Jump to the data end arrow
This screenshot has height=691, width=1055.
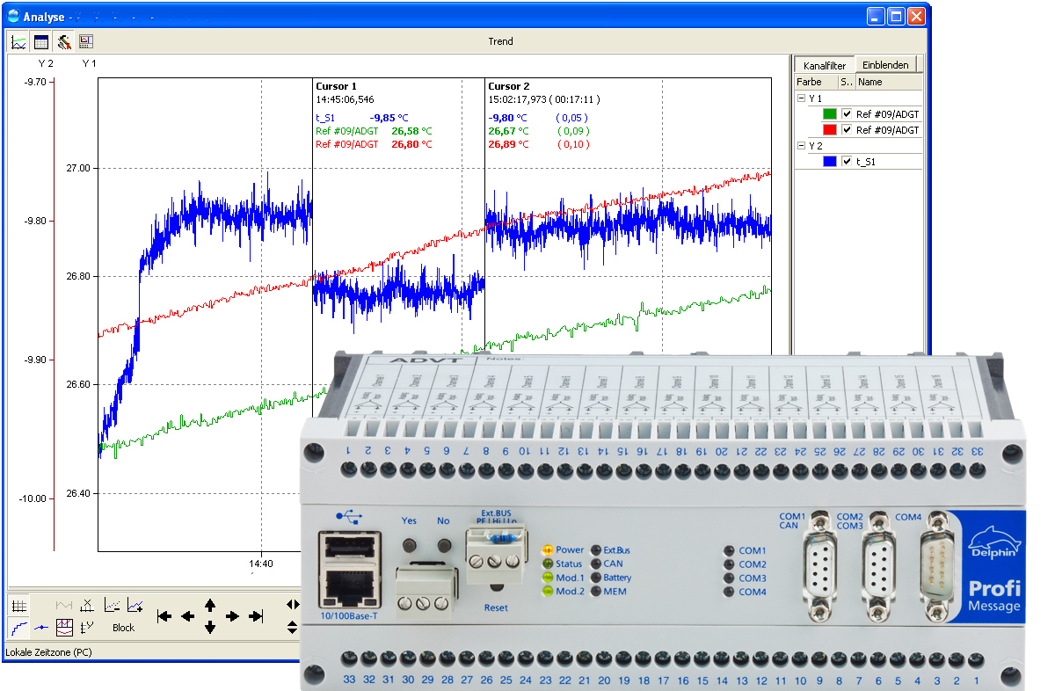[x=256, y=616]
